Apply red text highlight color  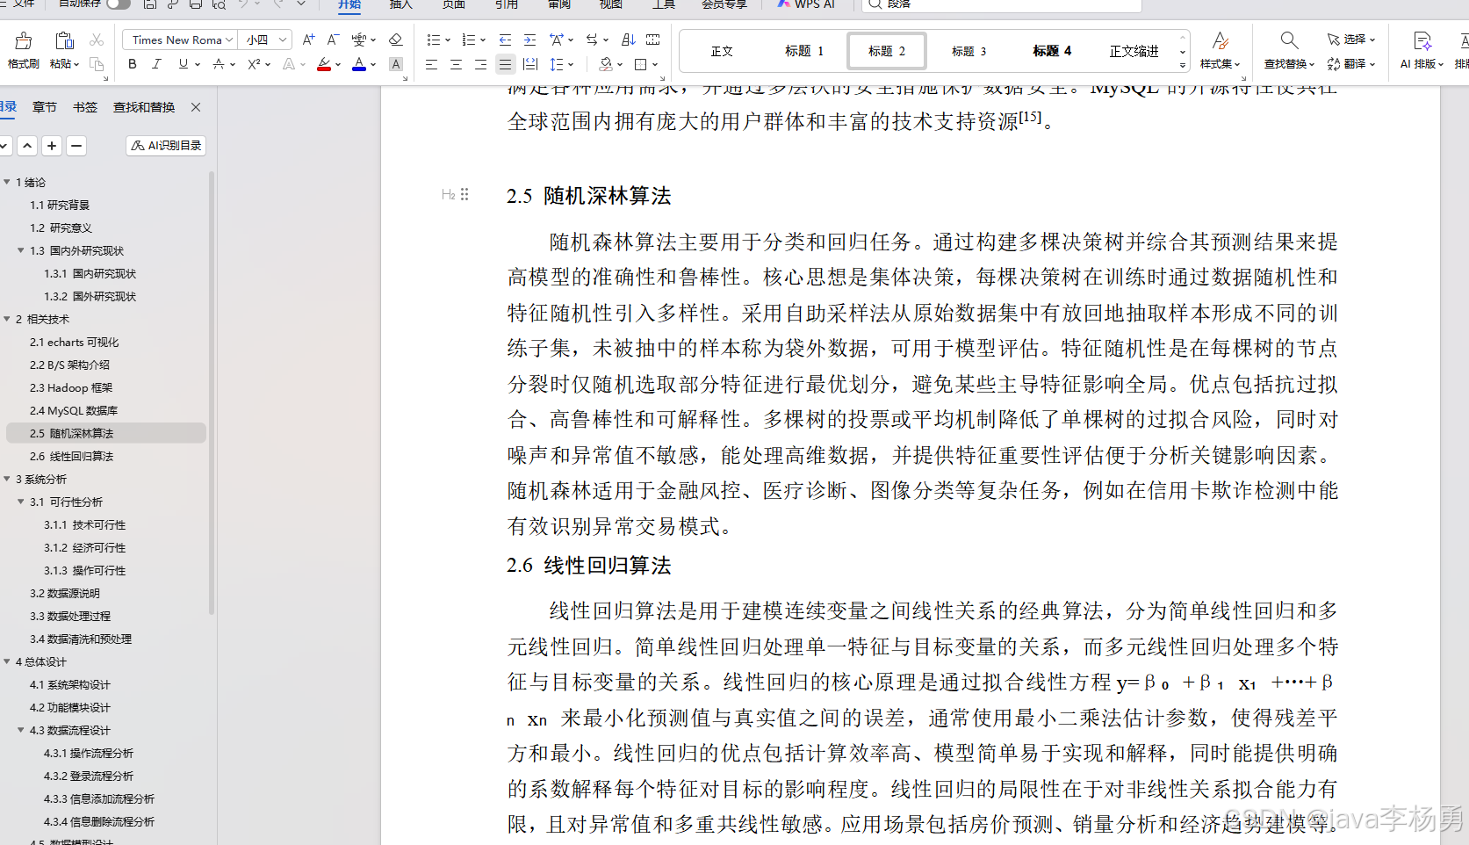pyautogui.click(x=324, y=64)
